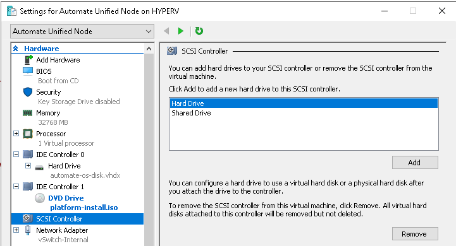Collapse the Hardware section chevron
The height and width of the screenshot is (246, 456).
[x=16, y=49]
